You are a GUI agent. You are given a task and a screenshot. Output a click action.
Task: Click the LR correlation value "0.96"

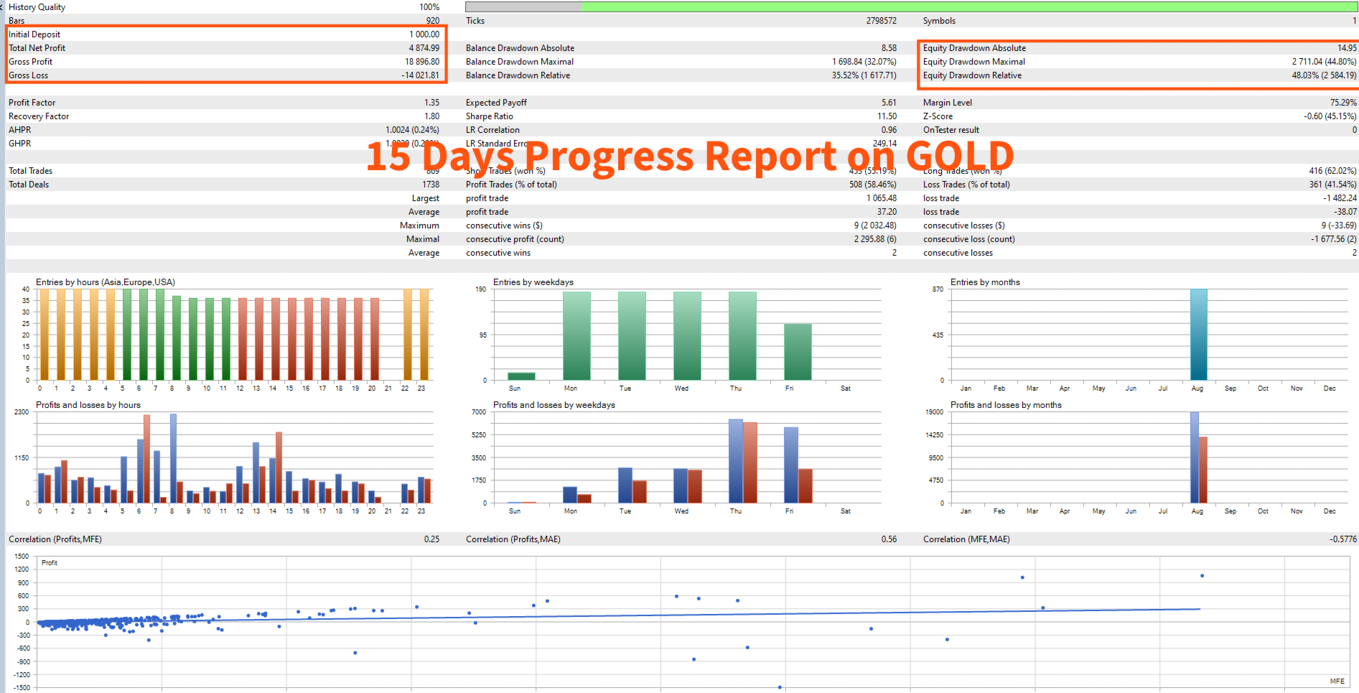pyautogui.click(x=889, y=130)
